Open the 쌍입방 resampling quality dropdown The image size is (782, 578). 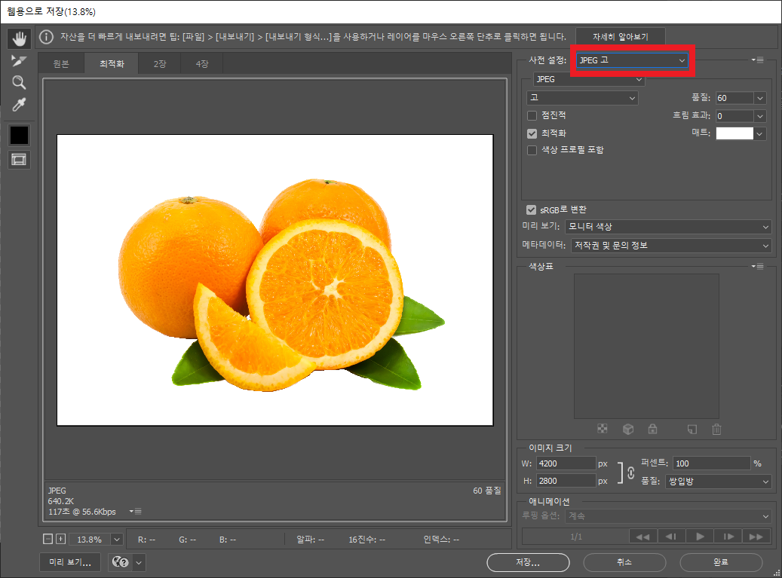718,482
